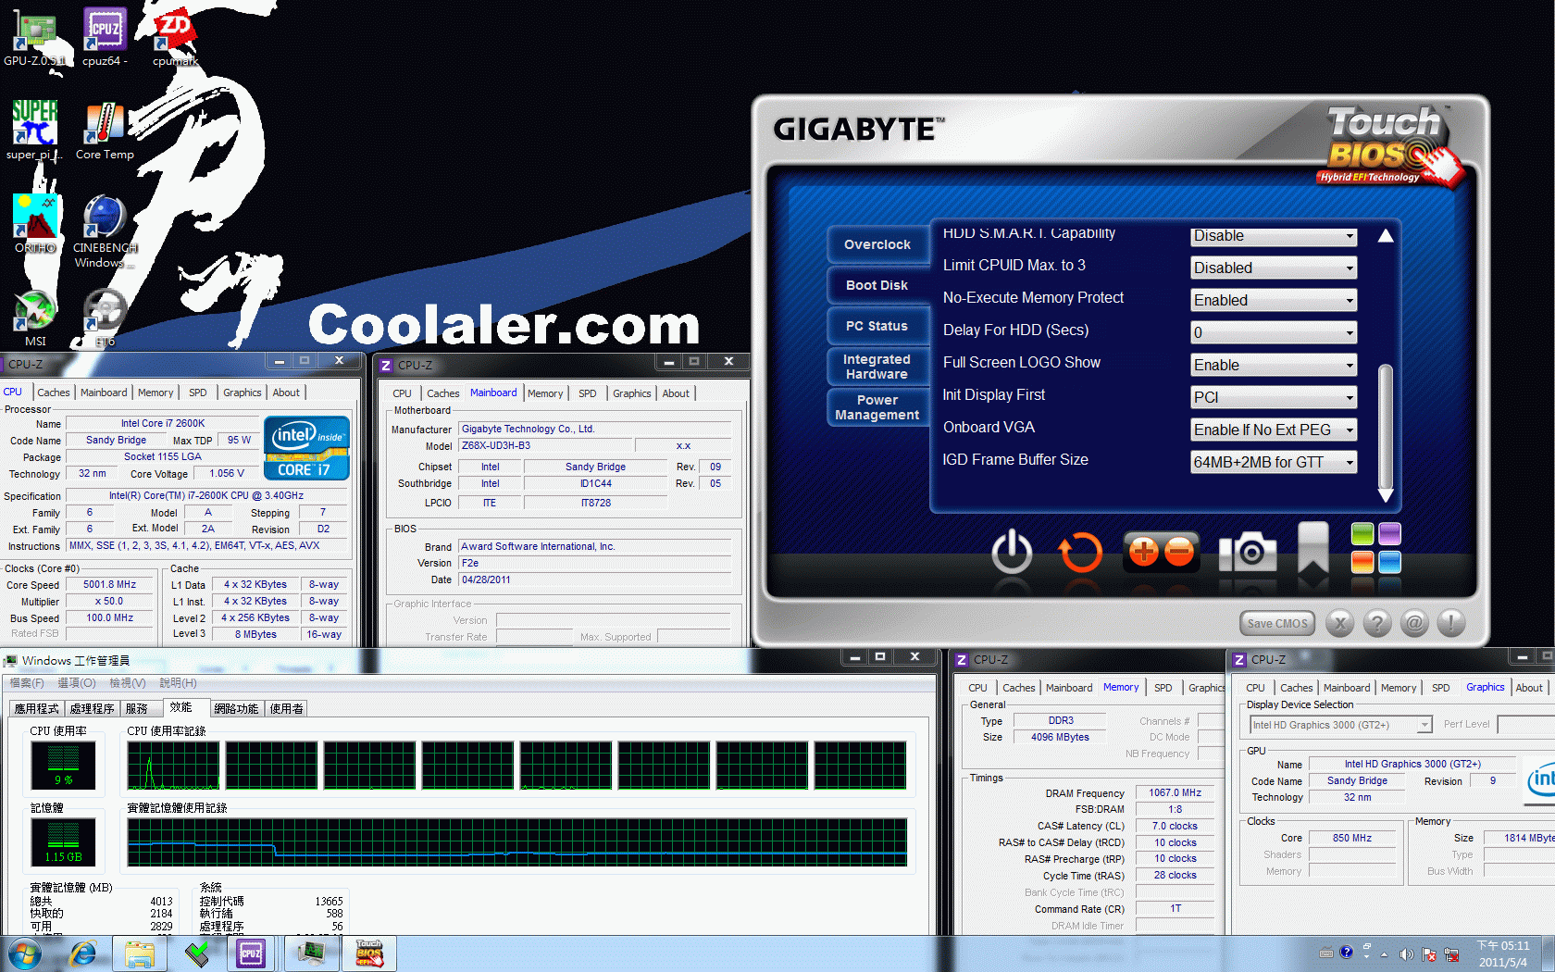Open the Core Temp desktop shortcut
The width and height of the screenshot is (1555, 972).
[x=105, y=131]
